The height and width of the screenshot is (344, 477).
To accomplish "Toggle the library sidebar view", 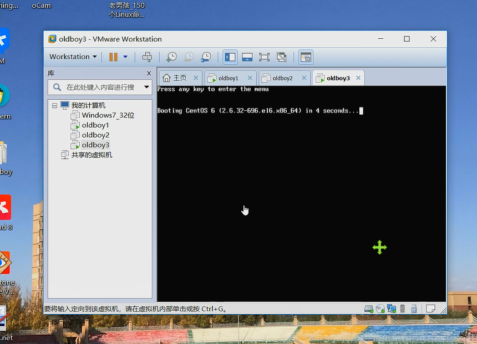I will (x=230, y=57).
